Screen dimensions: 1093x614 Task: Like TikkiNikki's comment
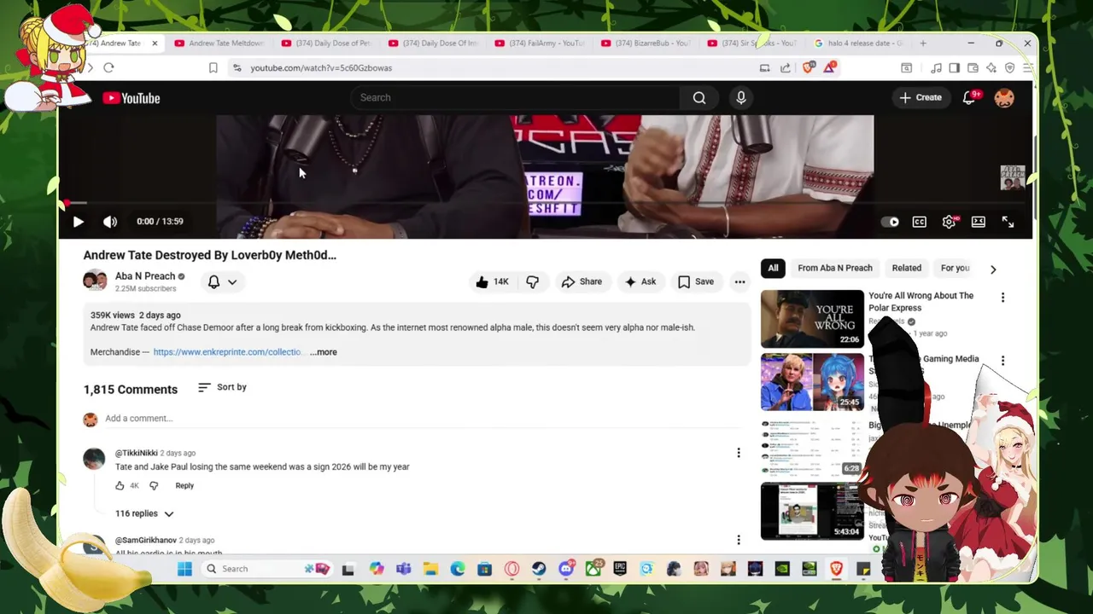120,486
